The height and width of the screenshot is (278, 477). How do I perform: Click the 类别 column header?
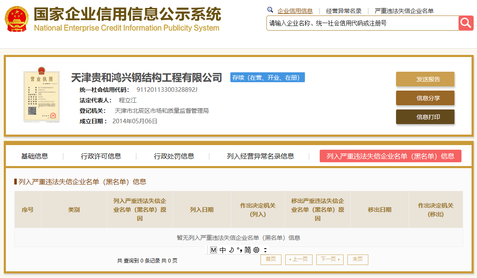(x=74, y=210)
